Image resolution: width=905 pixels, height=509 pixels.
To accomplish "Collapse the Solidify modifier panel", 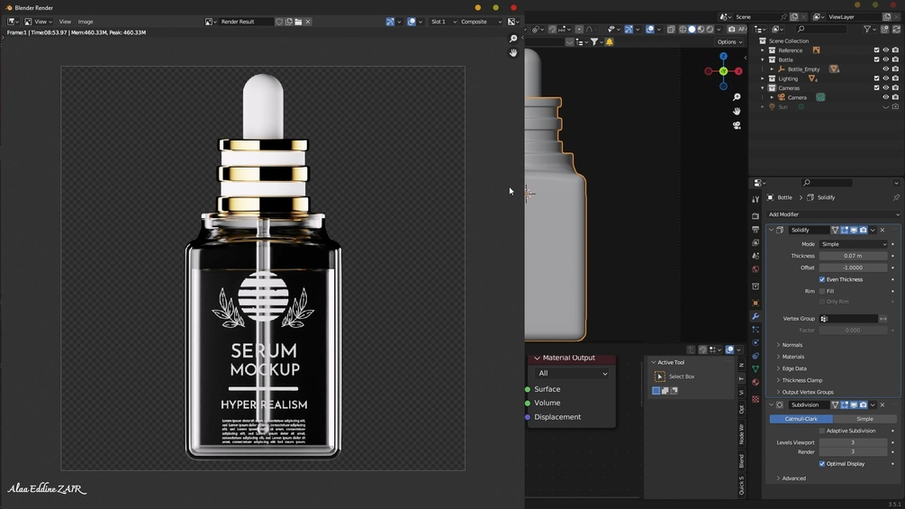I will point(771,230).
